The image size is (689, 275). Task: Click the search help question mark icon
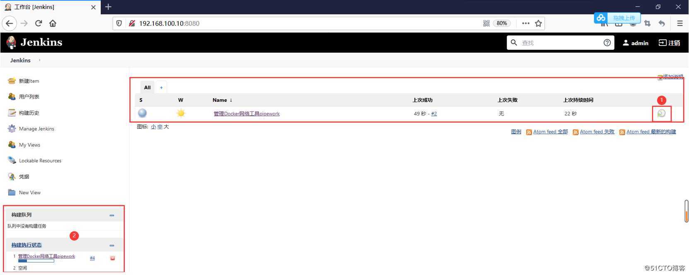(607, 43)
